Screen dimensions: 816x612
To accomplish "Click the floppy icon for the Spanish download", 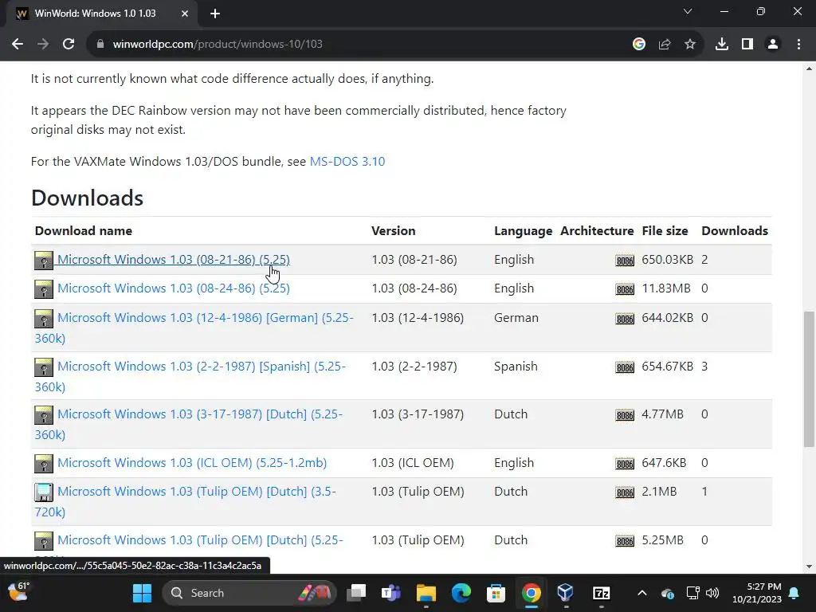I will click(x=44, y=367).
